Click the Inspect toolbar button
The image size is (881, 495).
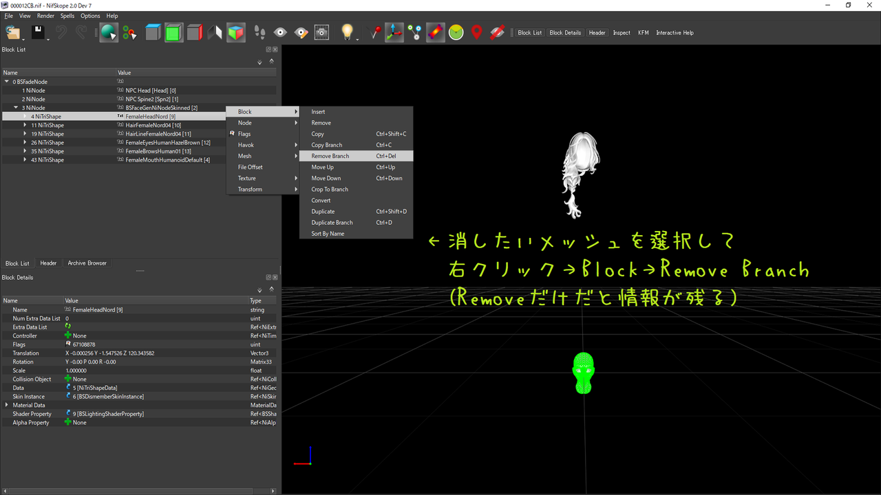[x=622, y=33]
